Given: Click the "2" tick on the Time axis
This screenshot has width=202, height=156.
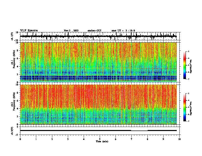Looking at the screenshot, I should pyautogui.click(x=52, y=139).
